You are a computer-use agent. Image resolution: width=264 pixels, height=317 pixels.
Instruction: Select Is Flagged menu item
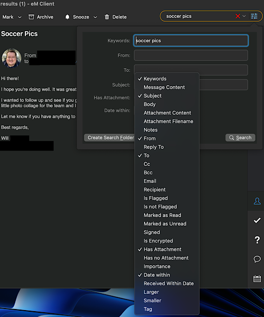(x=167, y=198)
